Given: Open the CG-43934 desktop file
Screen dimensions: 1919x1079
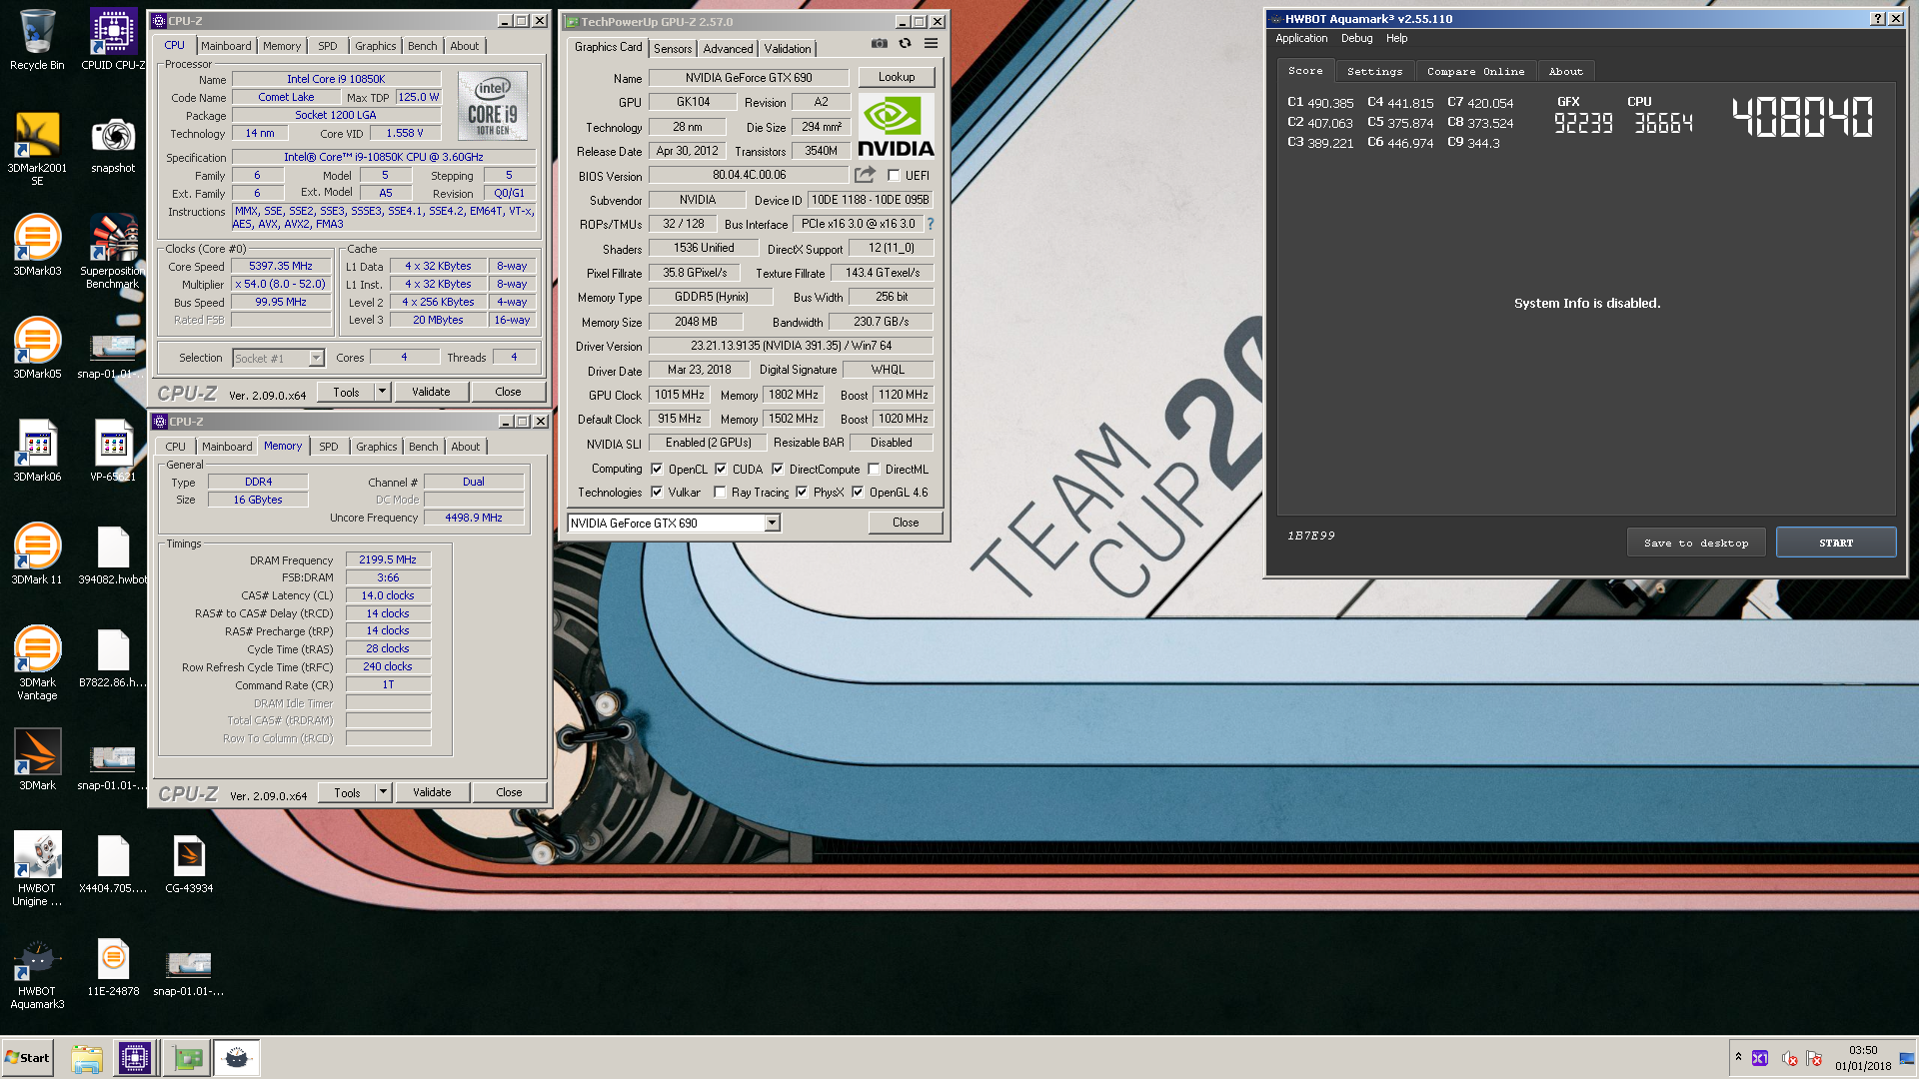Looking at the screenshot, I should click(189, 864).
